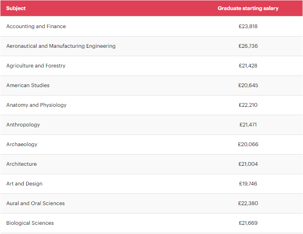The image size is (303, 234).
Task: Click the £26,736 salary value
Action: pos(248,46)
